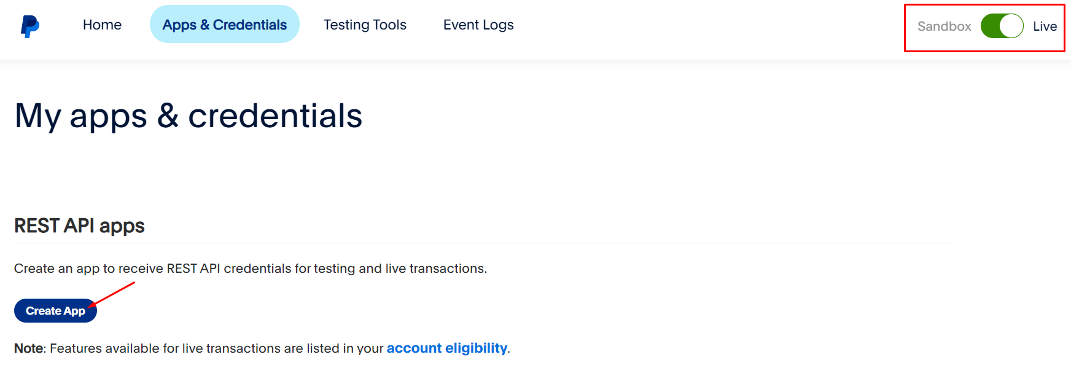Click the white knob of the environment switch
The width and height of the screenshot is (1071, 365).
(1011, 26)
